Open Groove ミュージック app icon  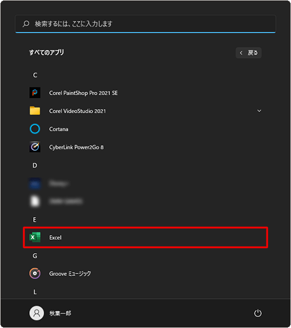point(35,273)
